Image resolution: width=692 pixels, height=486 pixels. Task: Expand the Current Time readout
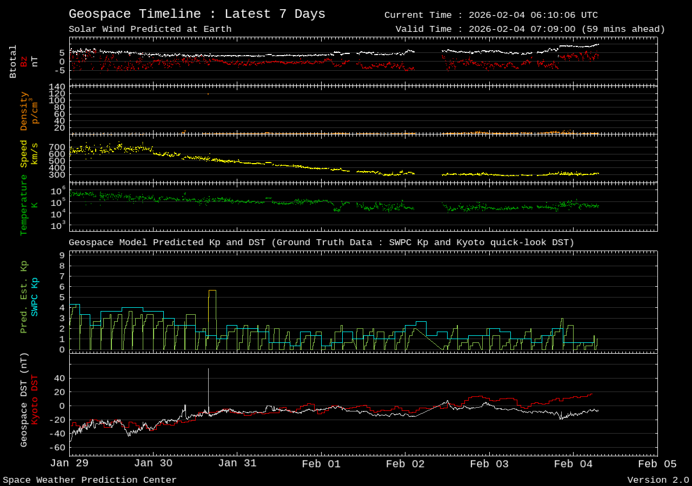[490, 15]
